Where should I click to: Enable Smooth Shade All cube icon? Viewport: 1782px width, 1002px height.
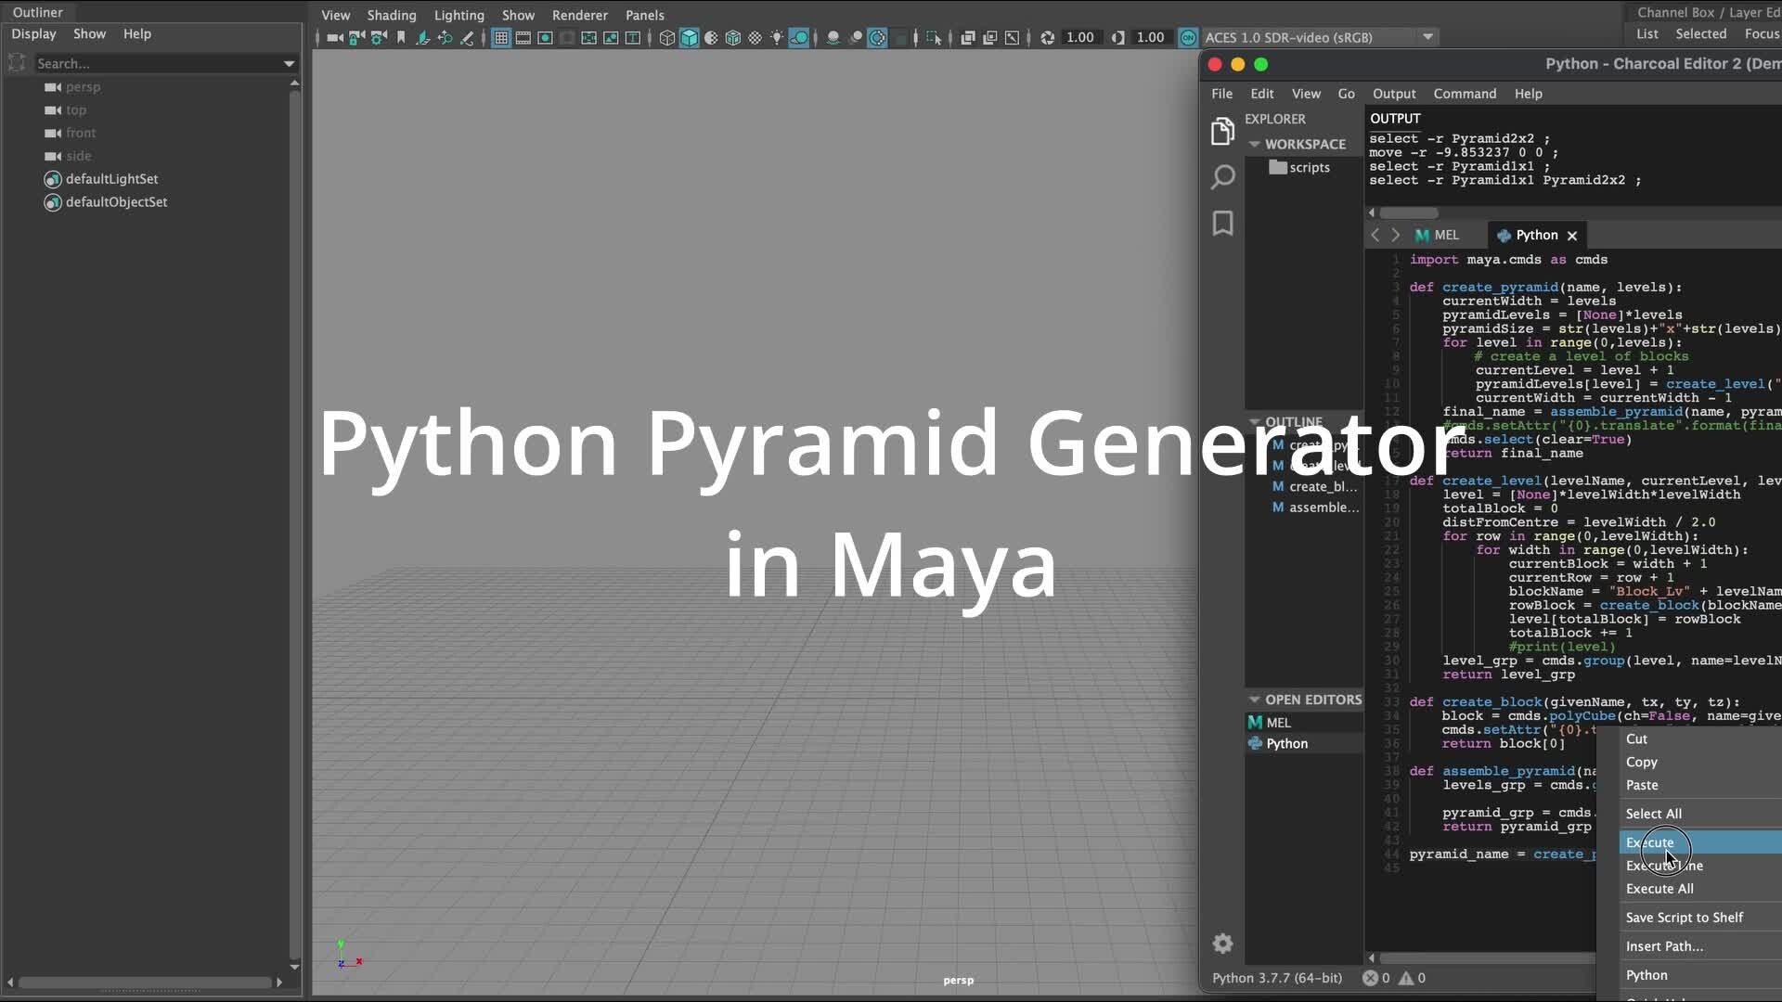pos(689,38)
